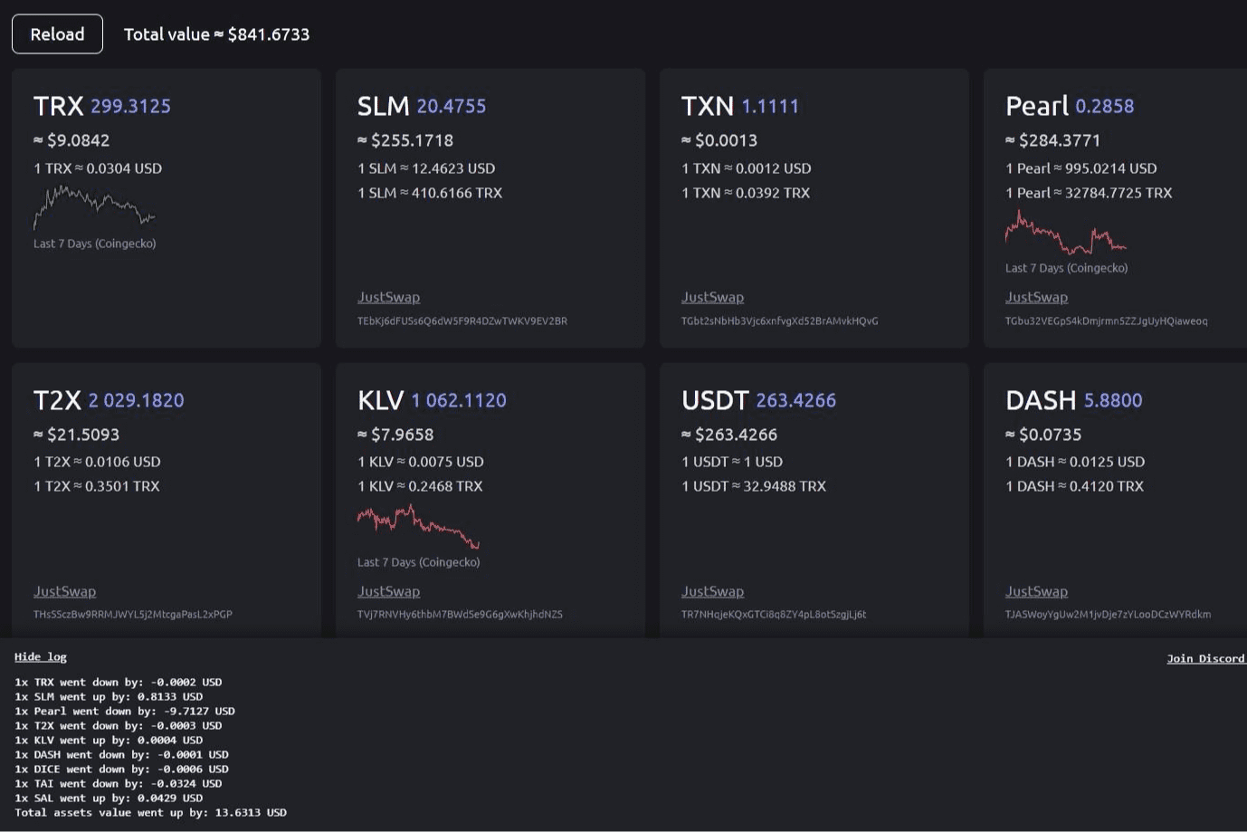1247x832 pixels.
Task: Select the USDT contract address text
Action: pyautogui.click(x=774, y=614)
